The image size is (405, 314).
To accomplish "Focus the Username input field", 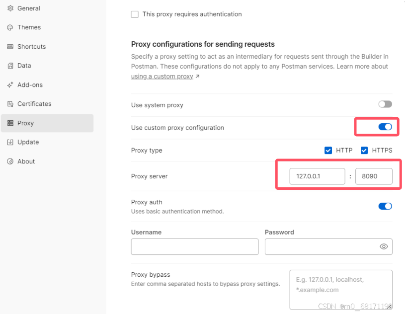I will (x=195, y=246).
